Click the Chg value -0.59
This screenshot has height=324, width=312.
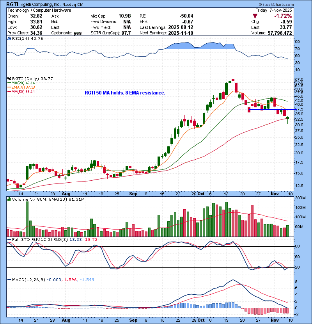[x=286, y=22]
